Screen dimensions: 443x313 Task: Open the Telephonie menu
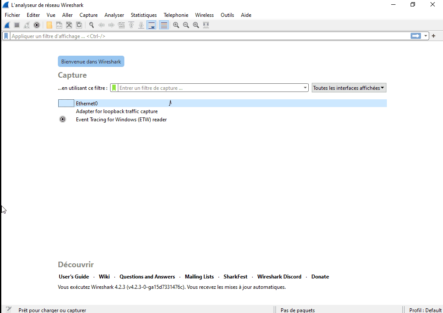coord(176,15)
